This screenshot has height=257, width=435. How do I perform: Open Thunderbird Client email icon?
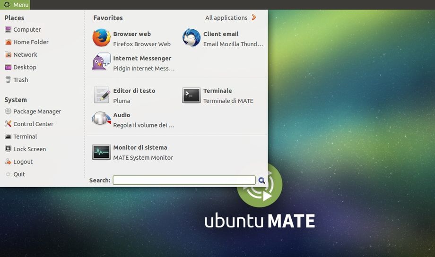click(x=191, y=38)
